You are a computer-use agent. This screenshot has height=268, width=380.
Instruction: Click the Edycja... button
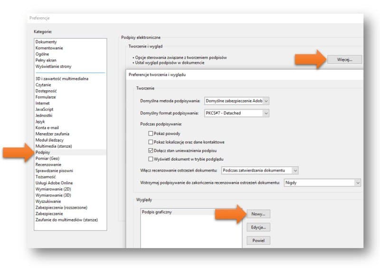tap(258, 227)
